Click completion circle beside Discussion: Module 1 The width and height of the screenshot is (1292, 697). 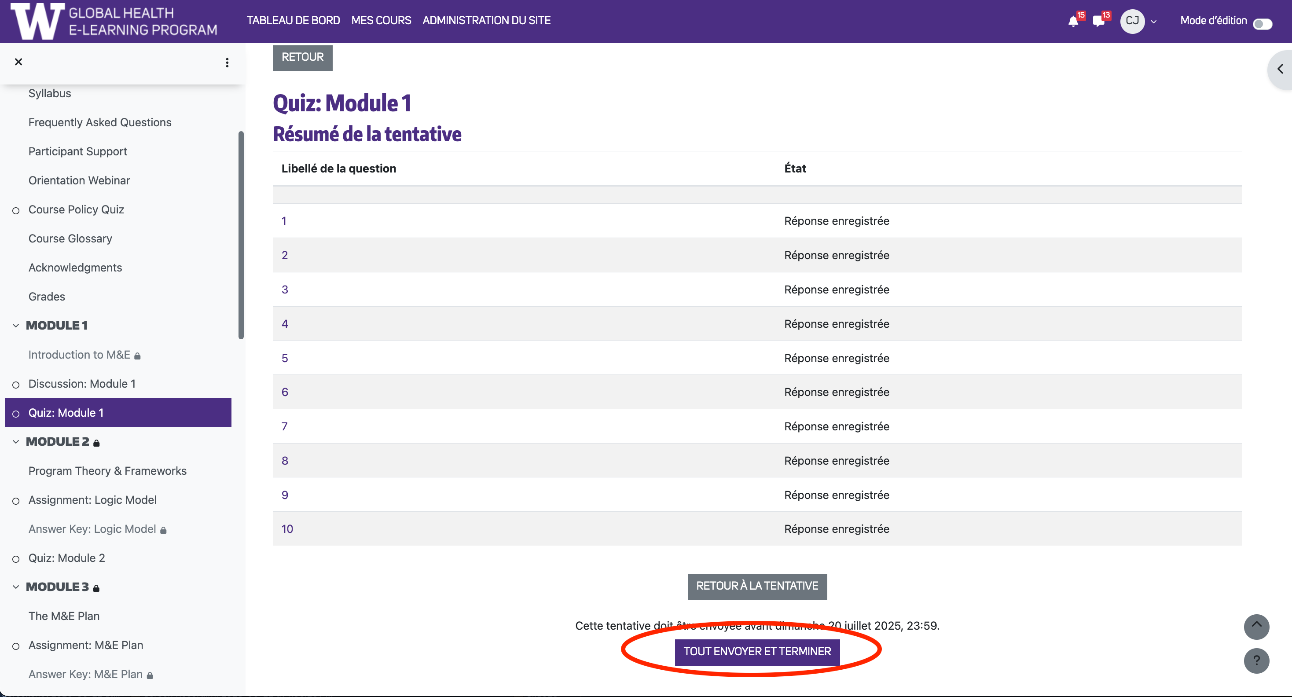[16, 385]
